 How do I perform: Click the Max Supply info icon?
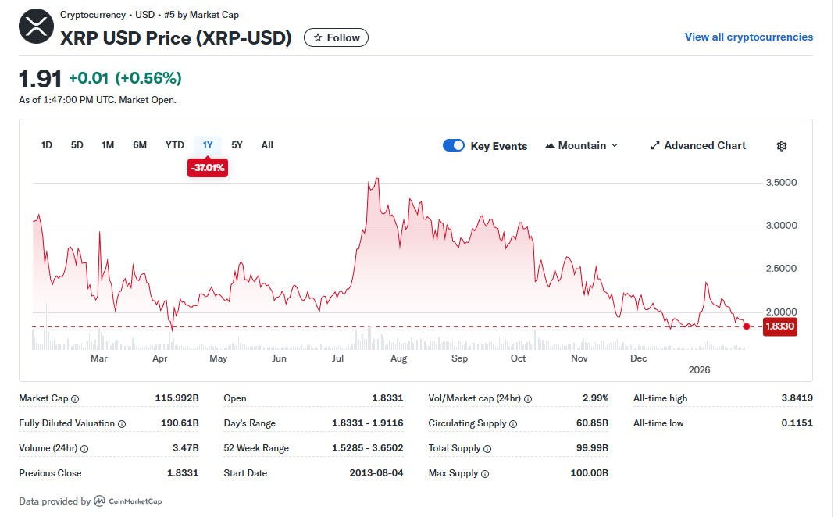485,474
